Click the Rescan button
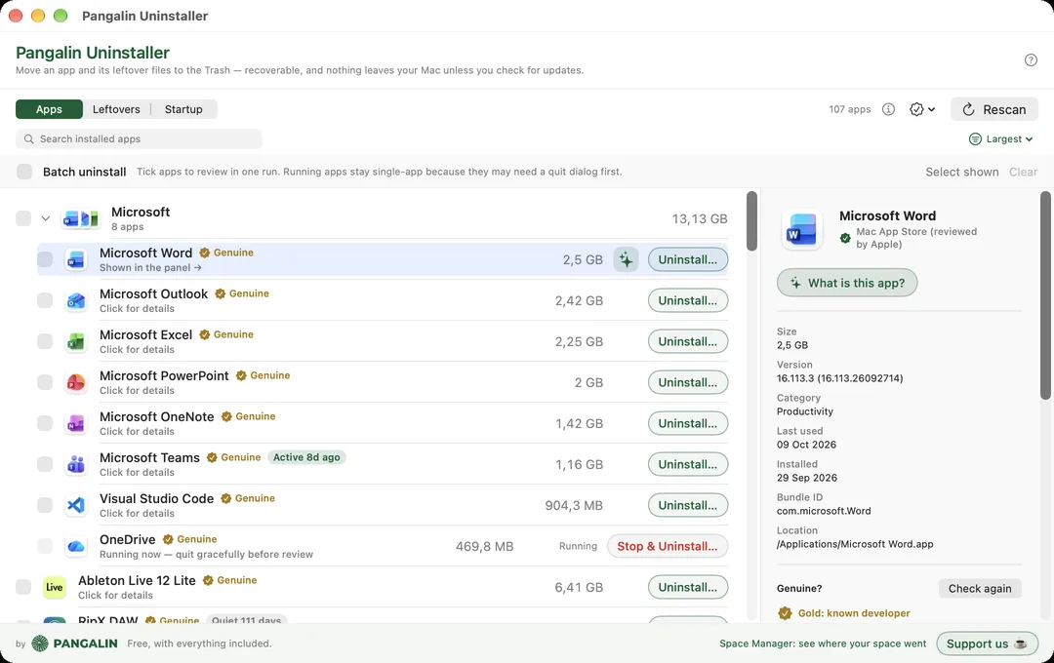Image resolution: width=1054 pixels, height=663 pixels. click(994, 109)
